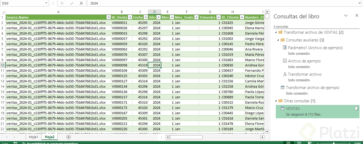The height and width of the screenshot is (144, 363).
Task: Select the Transformar archivo function query
Action: [305, 74]
